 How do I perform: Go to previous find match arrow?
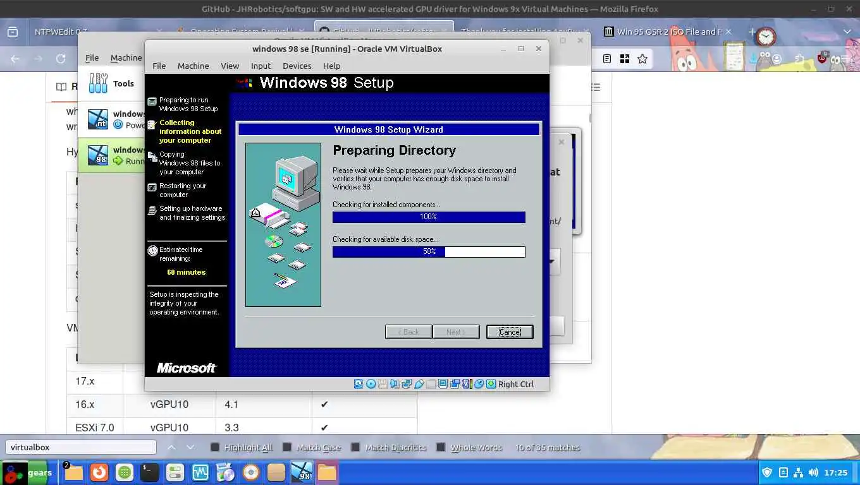click(x=171, y=447)
